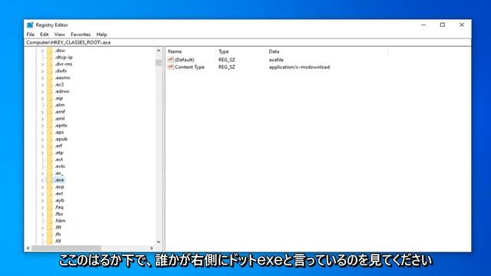The height and width of the screenshot is (276, 491).
Task: Select the .fff key in the tree
Action: click(x=58, y=228)
